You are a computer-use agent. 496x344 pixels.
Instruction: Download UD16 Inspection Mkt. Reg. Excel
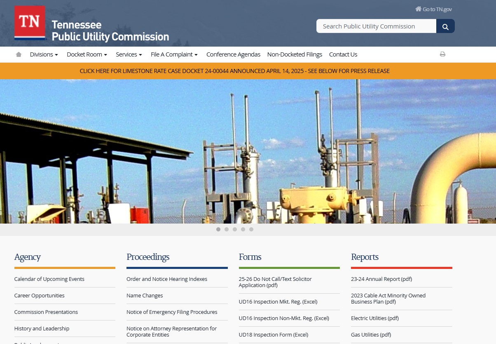point(278,302)
